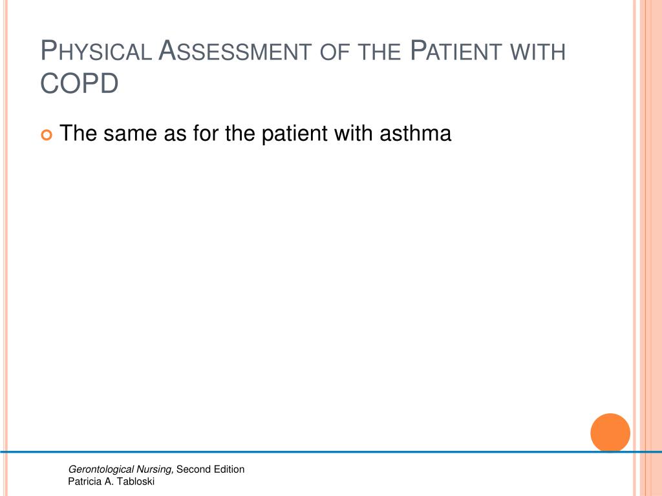Select "of the" in the slide title
Viewport: 662px width, 496px height.
(360, 52)
